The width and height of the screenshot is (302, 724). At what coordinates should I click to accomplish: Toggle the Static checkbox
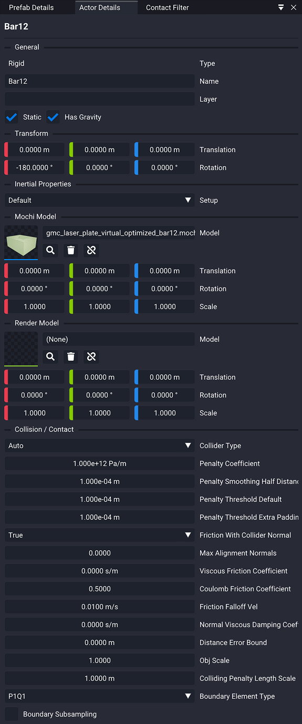[12, 117]
